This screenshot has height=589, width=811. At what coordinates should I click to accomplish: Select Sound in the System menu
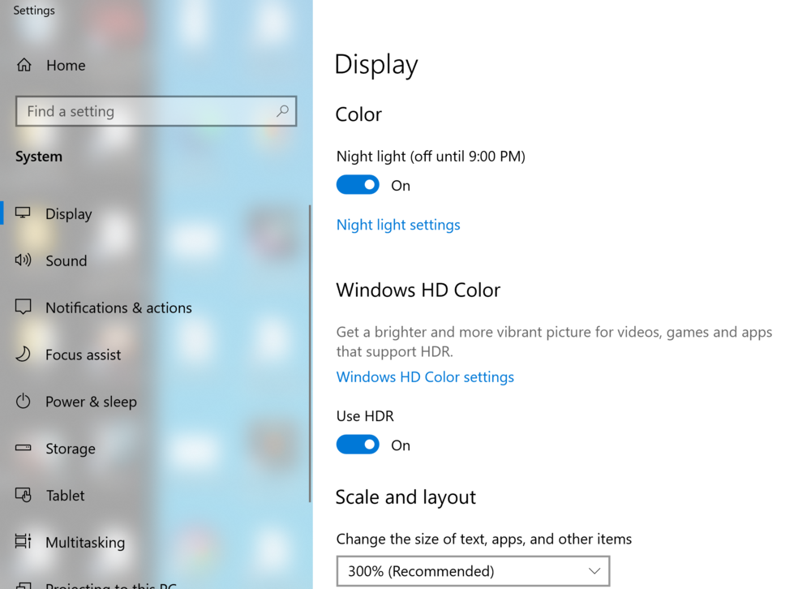click(x=67, y=260)
